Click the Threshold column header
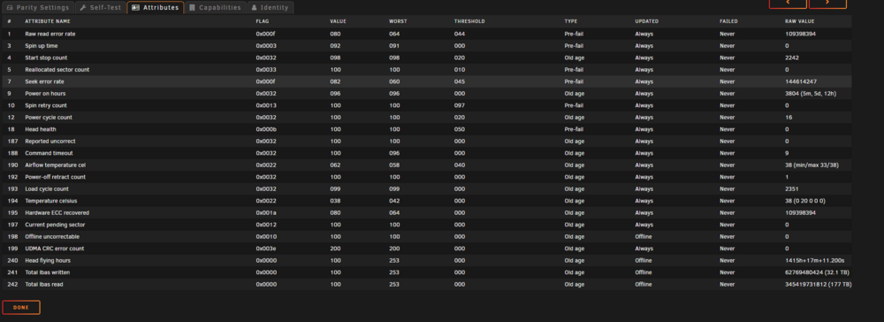 tap(469, 21)
